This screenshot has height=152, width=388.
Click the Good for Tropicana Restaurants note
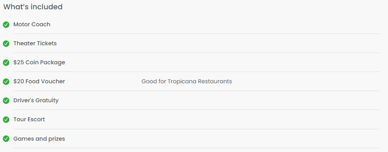point(186,81)
